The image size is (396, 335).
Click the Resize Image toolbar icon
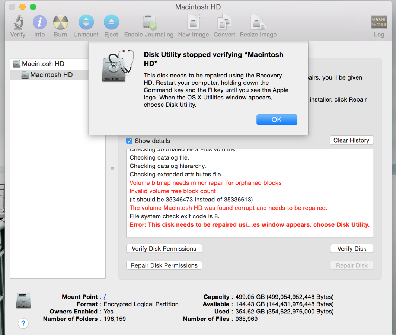click(x=258, y=22)
